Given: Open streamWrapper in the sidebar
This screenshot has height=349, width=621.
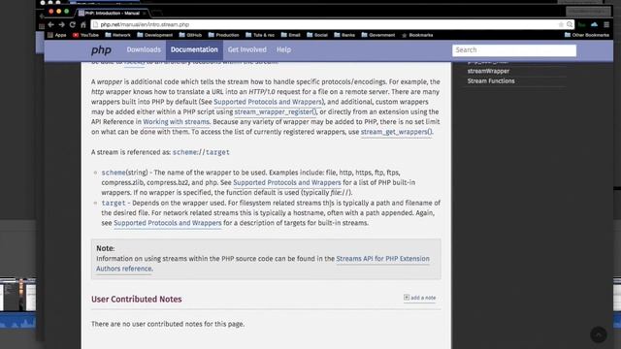Looking at the screenshot, I should pyautogui.click(x=488, y=71).
